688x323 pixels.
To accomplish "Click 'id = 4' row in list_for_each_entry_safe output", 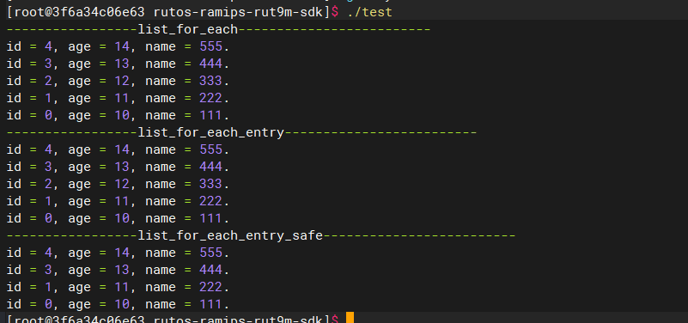I will 118,253.
